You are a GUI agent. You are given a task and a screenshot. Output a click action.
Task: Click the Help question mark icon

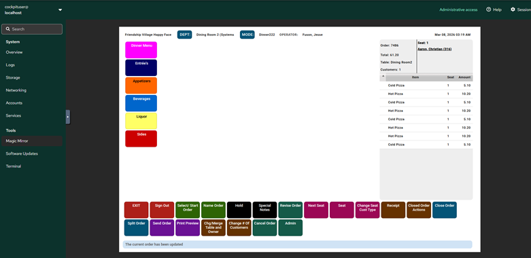[x=488, y=10]
